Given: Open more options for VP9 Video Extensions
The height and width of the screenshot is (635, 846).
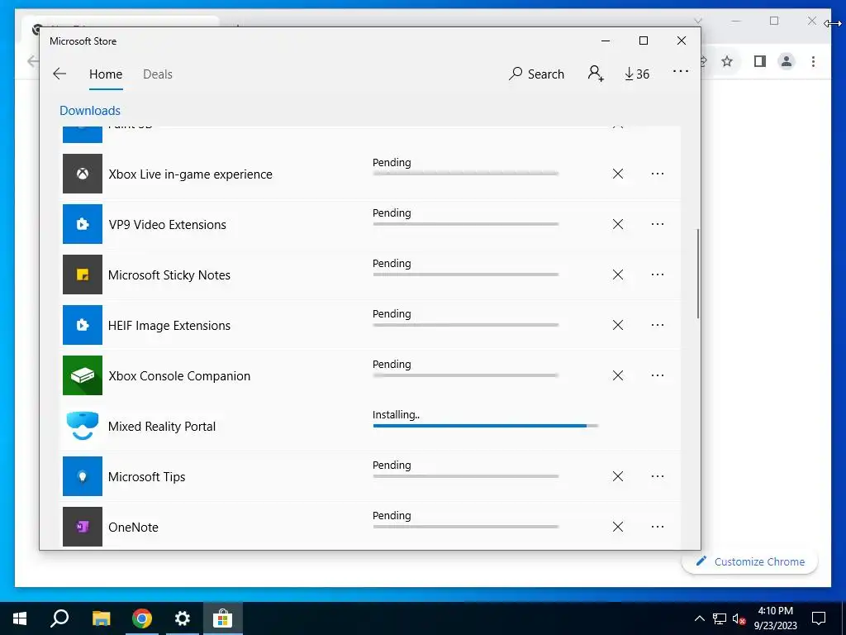Looking at the screenshot, I should point(657,224).
